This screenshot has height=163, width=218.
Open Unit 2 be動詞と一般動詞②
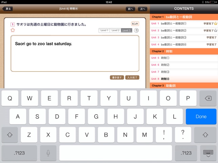184,30
